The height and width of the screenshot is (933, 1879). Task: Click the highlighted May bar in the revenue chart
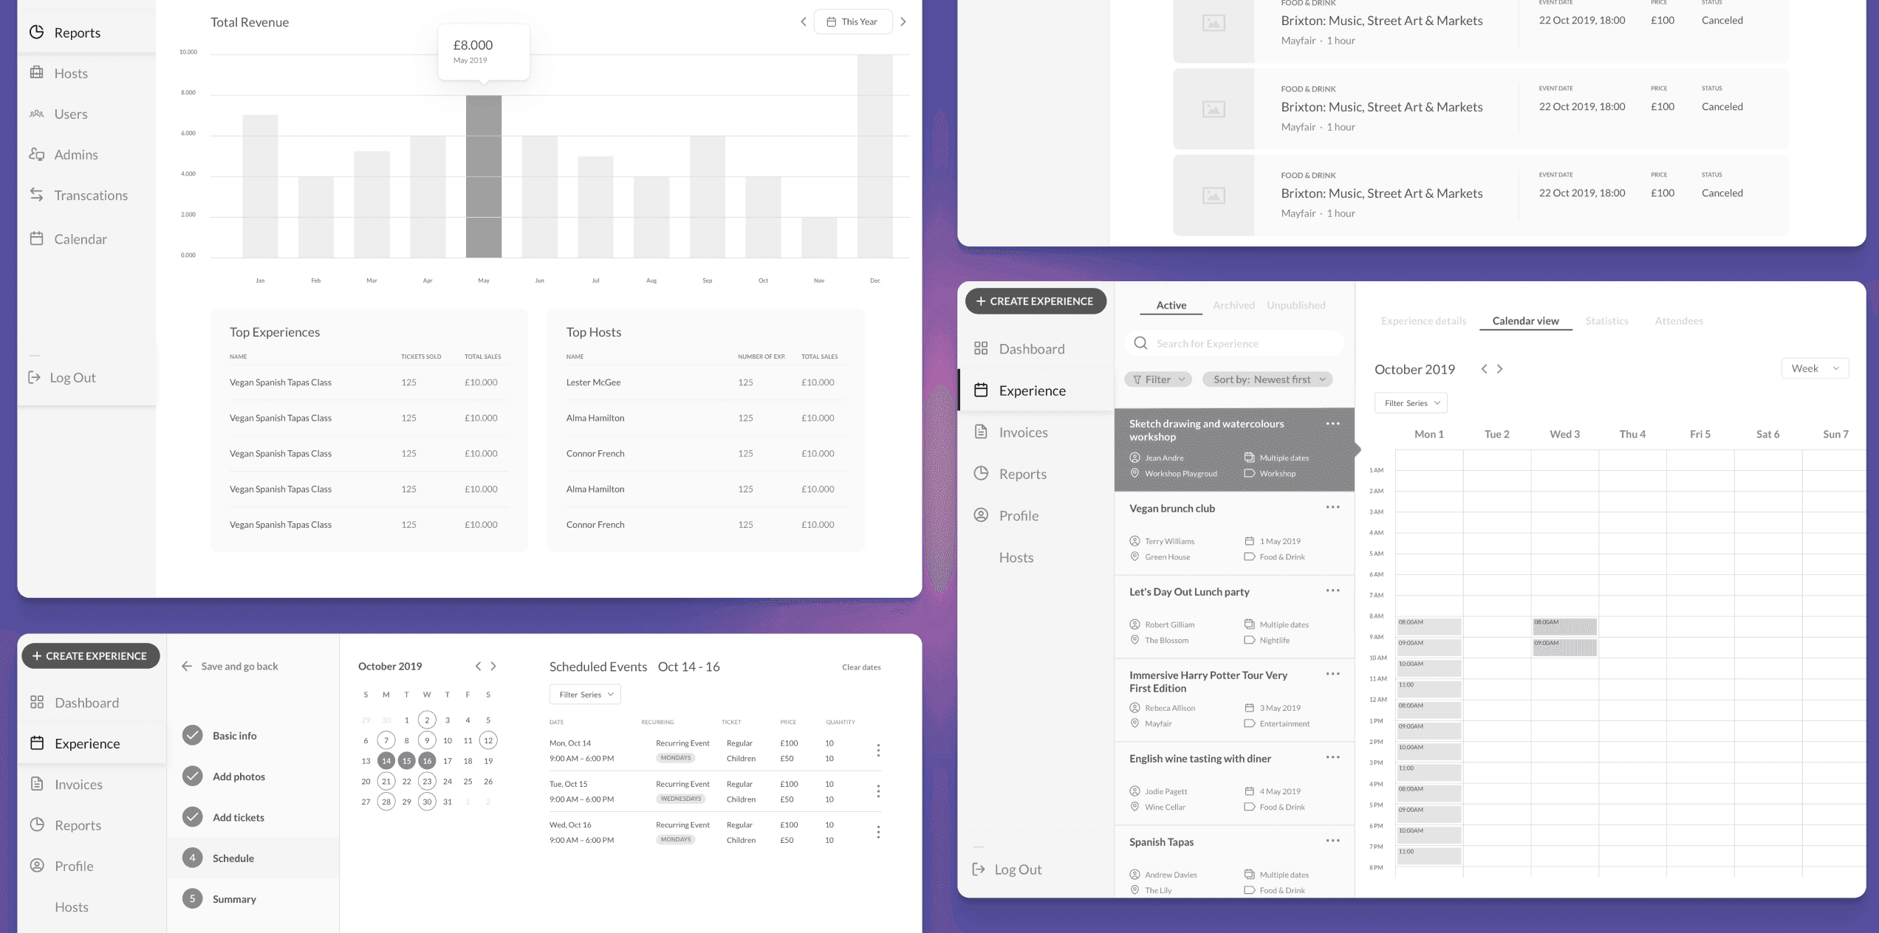(484, 177)
